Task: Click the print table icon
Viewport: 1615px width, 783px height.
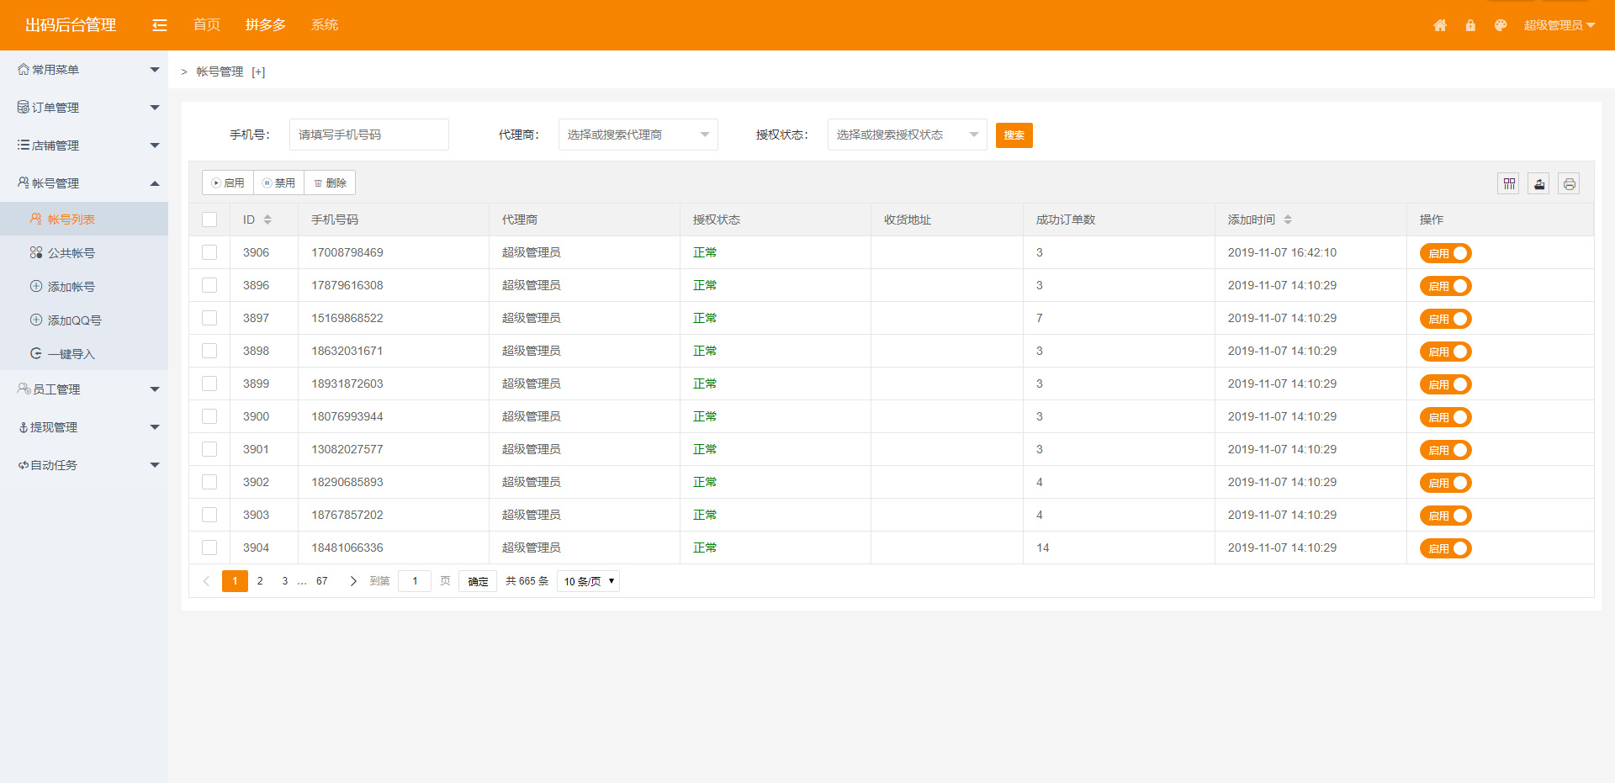Action: click(x=1569, y=183)
